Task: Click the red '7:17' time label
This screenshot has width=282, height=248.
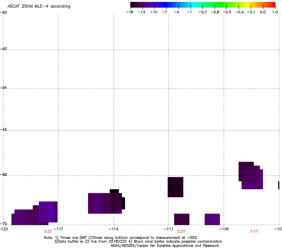Action: pyautogui.click(x=254, y=232)
